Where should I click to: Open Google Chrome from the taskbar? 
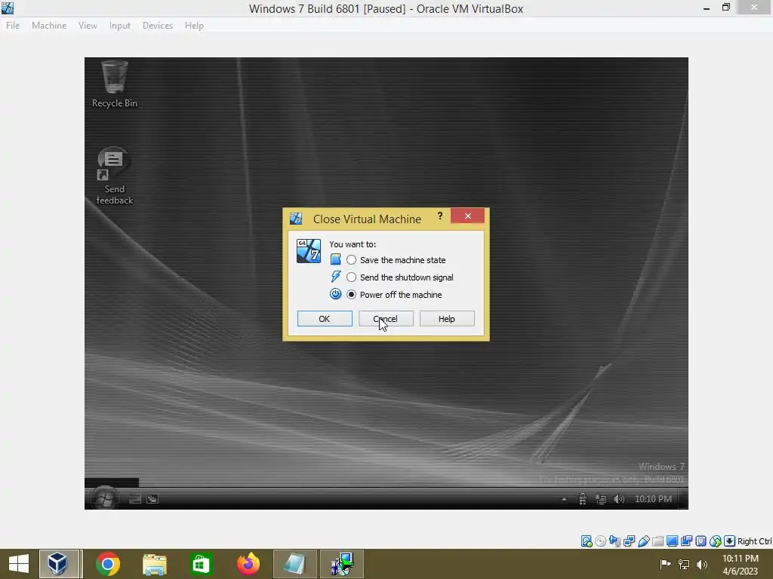108,564
